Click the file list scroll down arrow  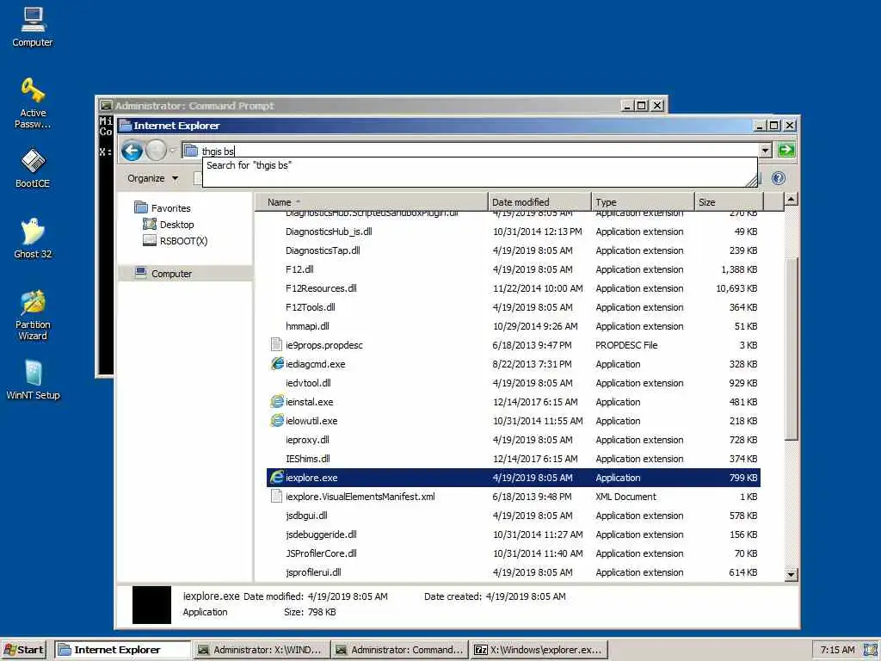[792, 574]
